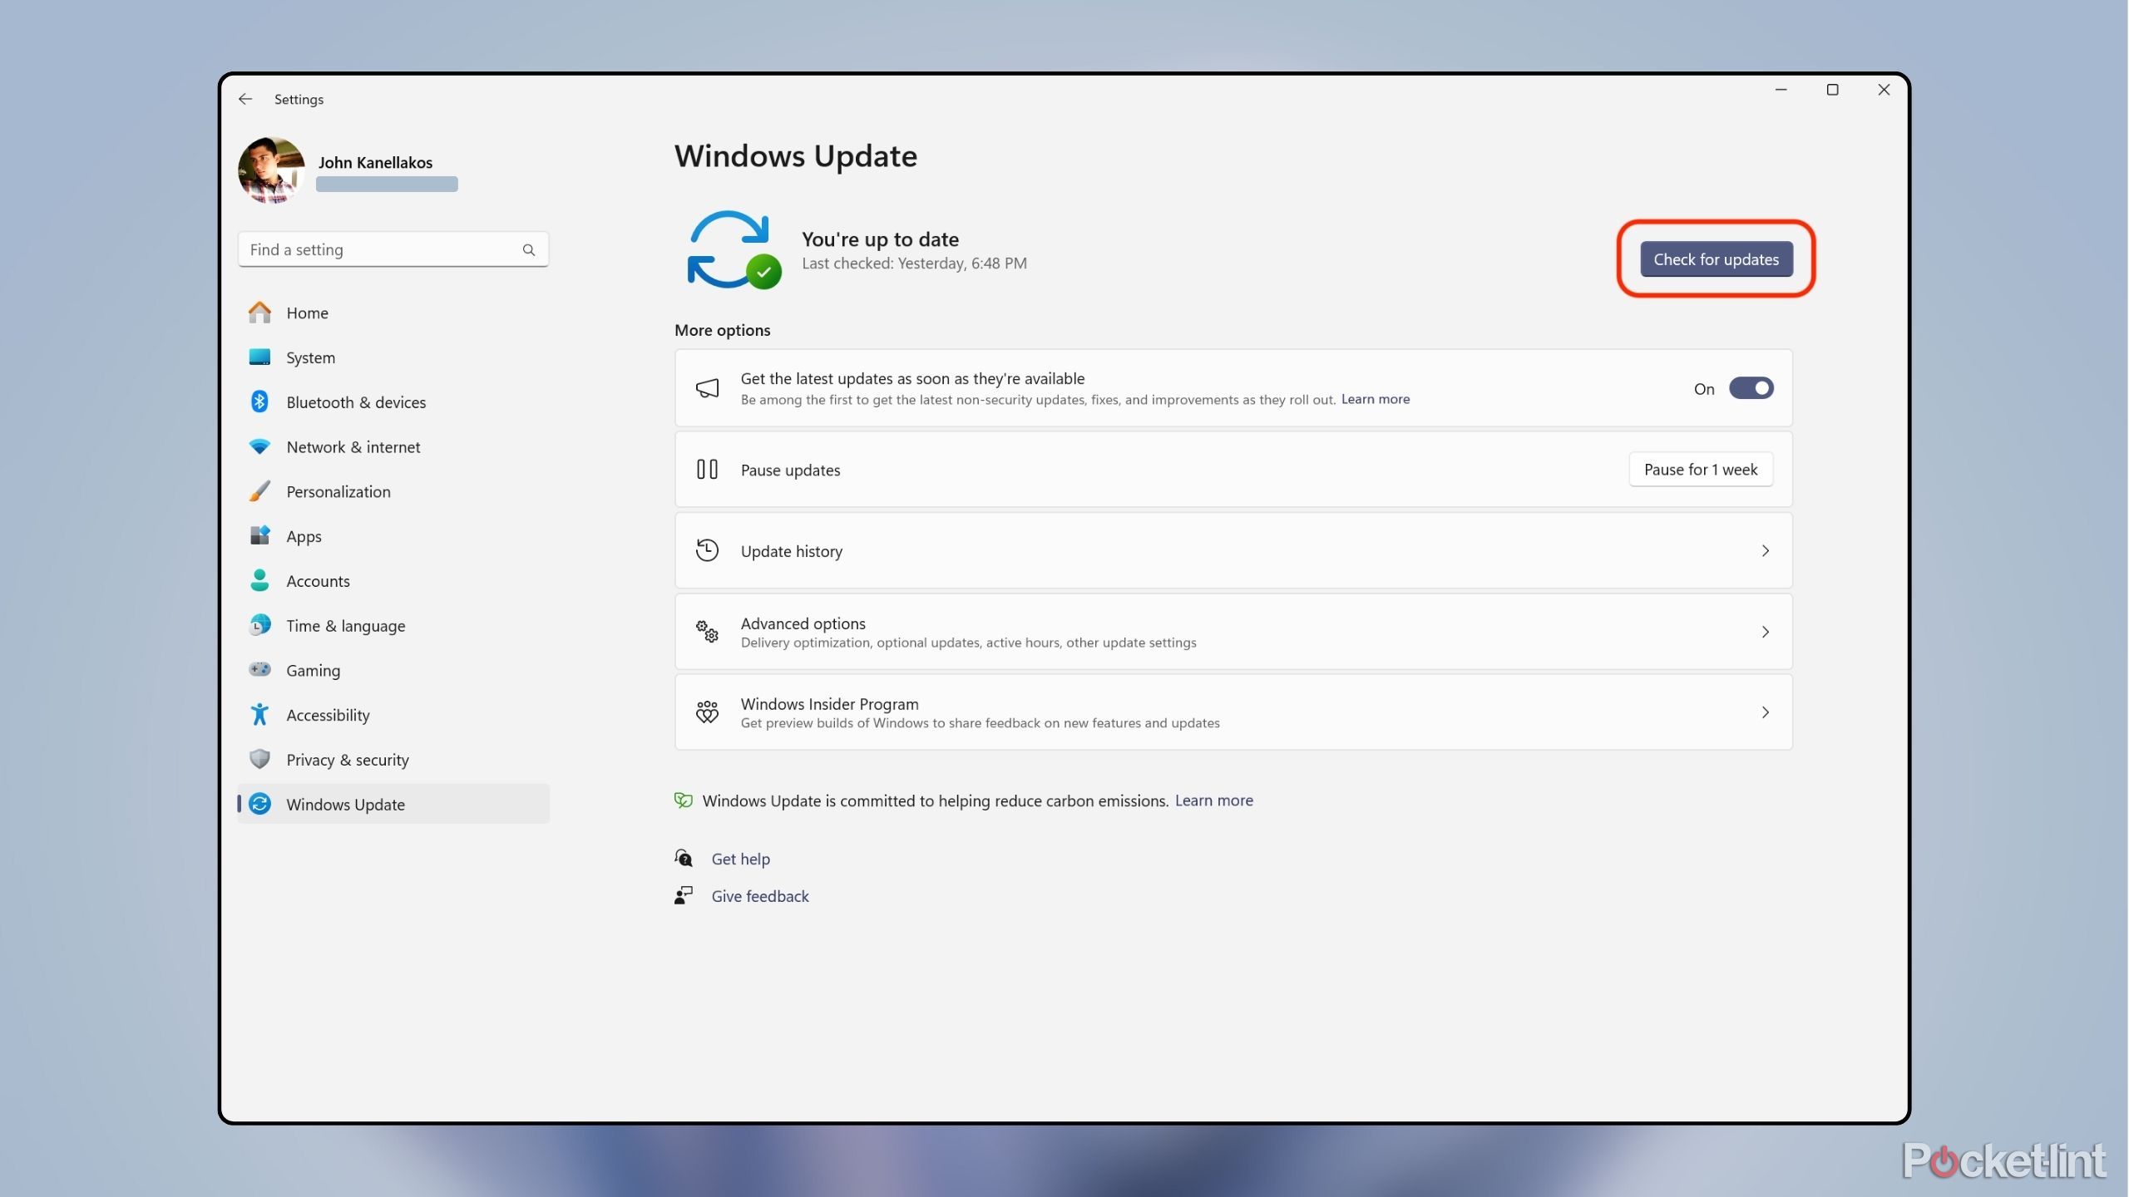Screen dimensions: 2129x1197
Task: Click the Gaming controller icon
Action: 259,669
